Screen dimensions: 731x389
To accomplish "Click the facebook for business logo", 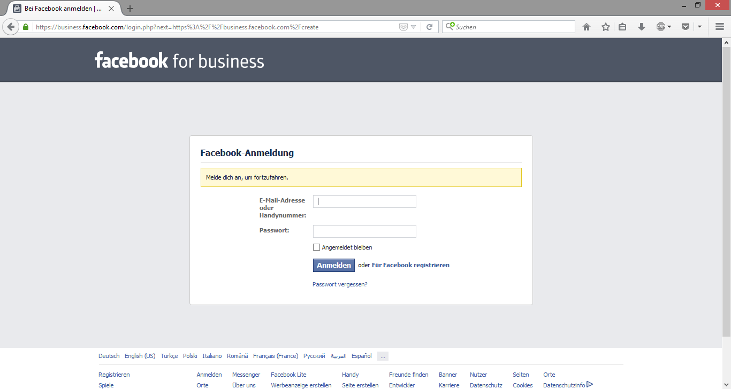I will 180,60.
